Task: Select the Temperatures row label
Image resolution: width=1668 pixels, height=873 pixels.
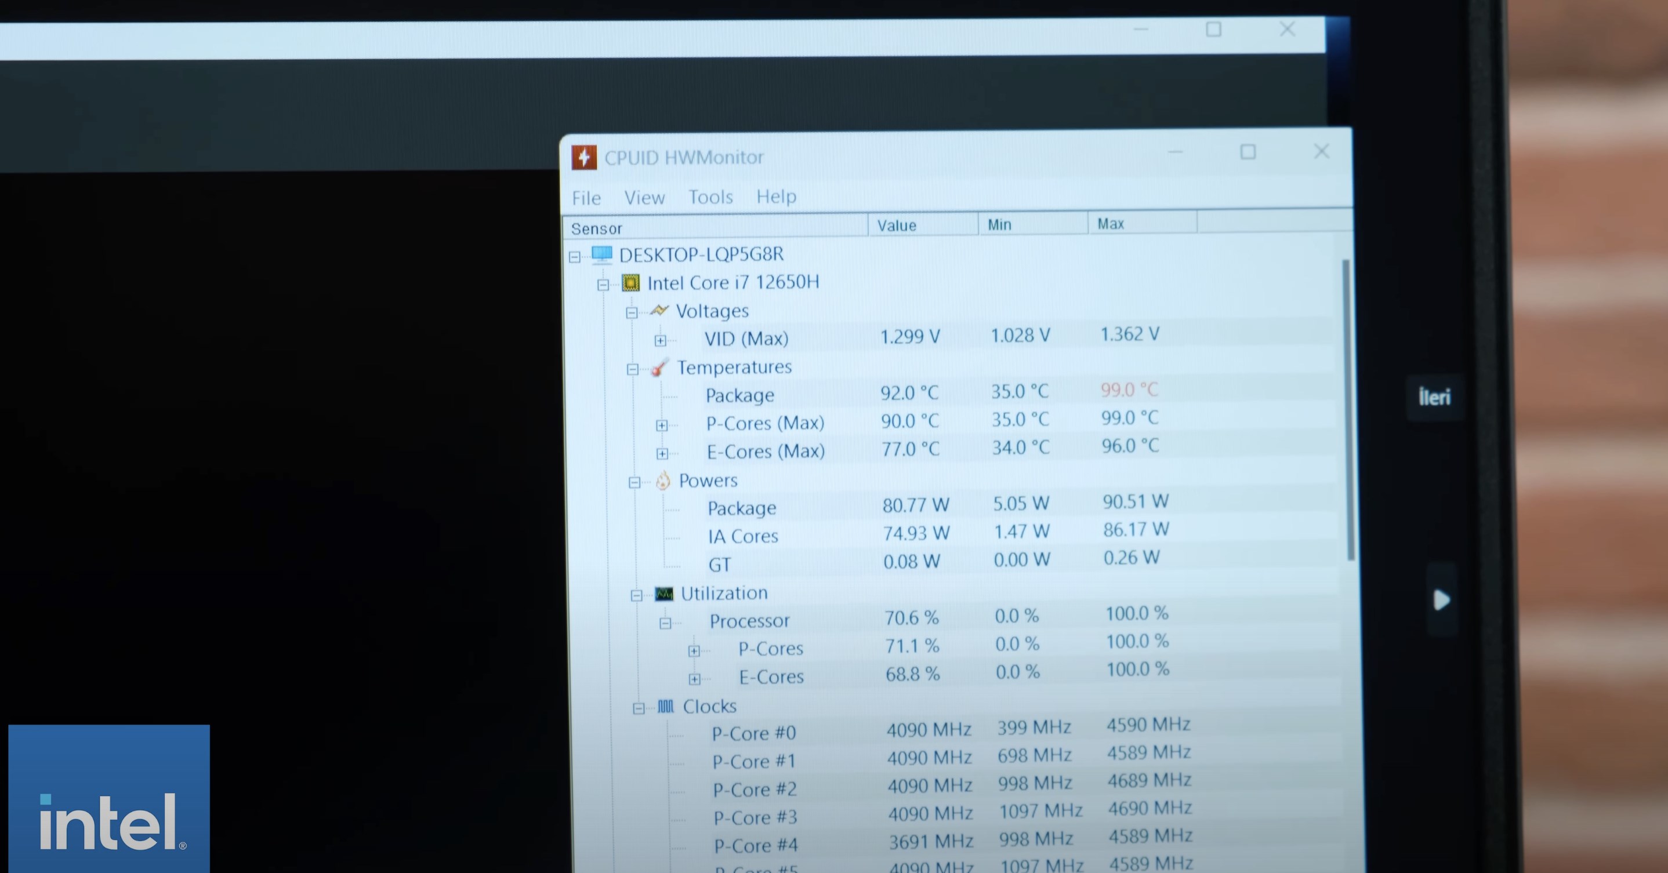Action: click(x=734, y=368)
